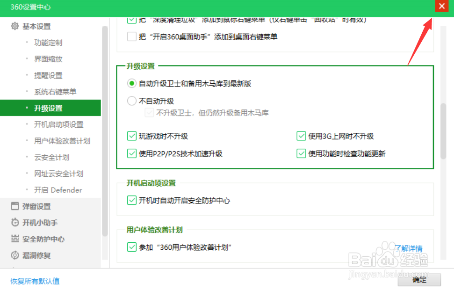Screen dimensions: 454x290
Task: Open 云安全计划 in the sidebar
Action: [x=51, y=157]
